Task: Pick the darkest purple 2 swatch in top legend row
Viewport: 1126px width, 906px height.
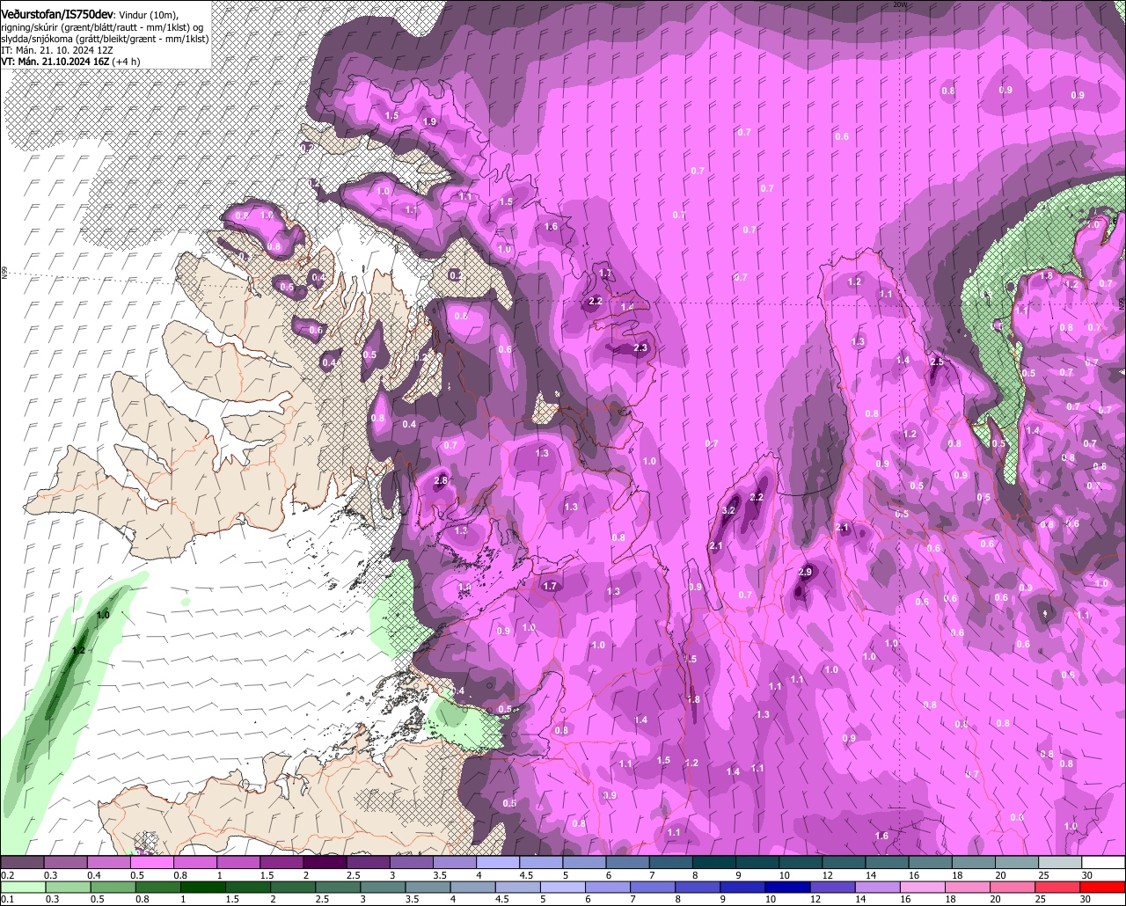Action: (x=325, y=863)
